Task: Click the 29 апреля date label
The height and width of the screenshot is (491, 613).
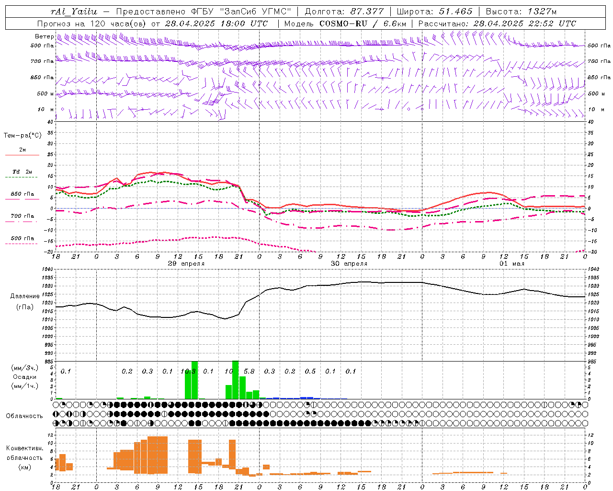Action: [186, 264]
